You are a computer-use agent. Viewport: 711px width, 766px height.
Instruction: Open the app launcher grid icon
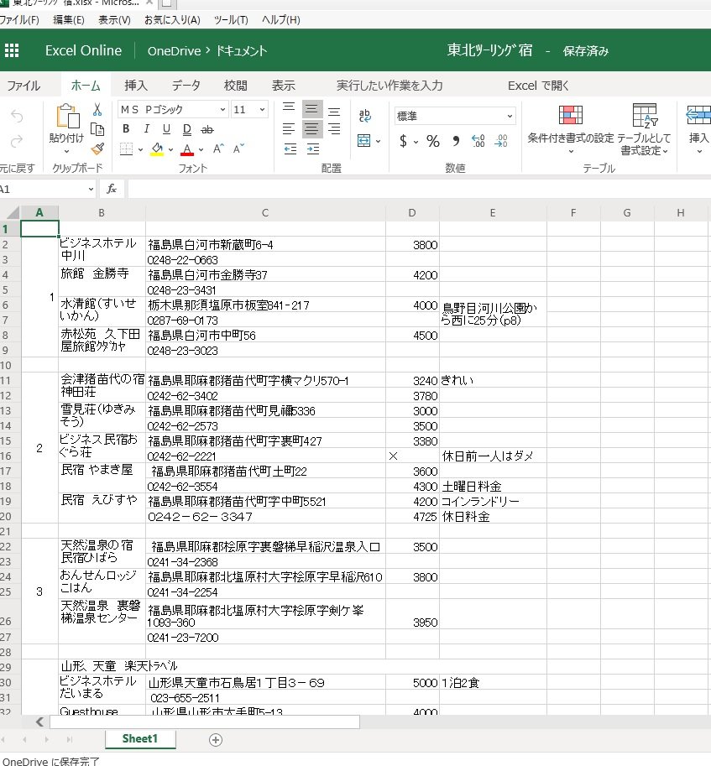[12, 51]
